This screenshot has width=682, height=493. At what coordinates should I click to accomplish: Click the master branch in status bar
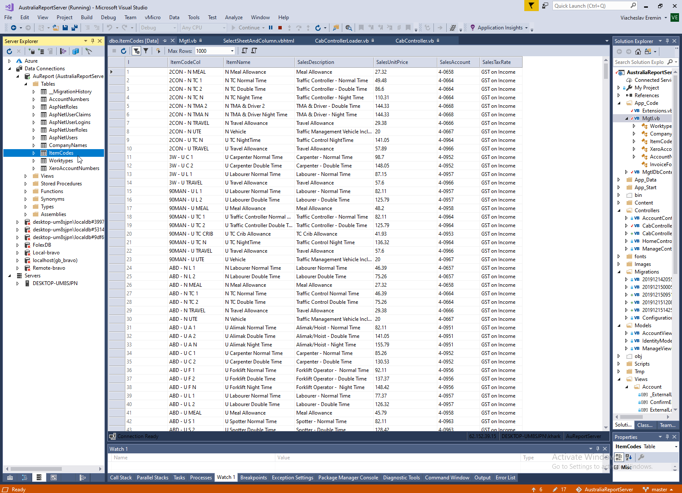[659, 490]
